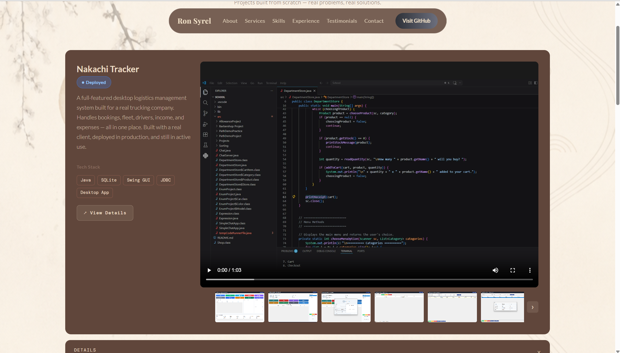The image size is (620, 353).
Task: Seek along the video progress bar
Action: (x=369, y=279)
